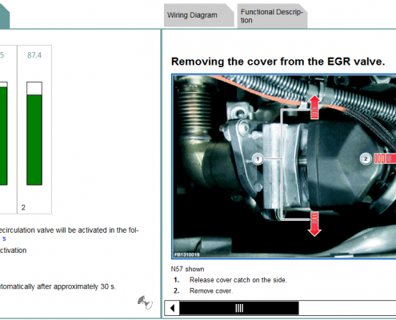Click the green bar labeled 2

(34, 139)
